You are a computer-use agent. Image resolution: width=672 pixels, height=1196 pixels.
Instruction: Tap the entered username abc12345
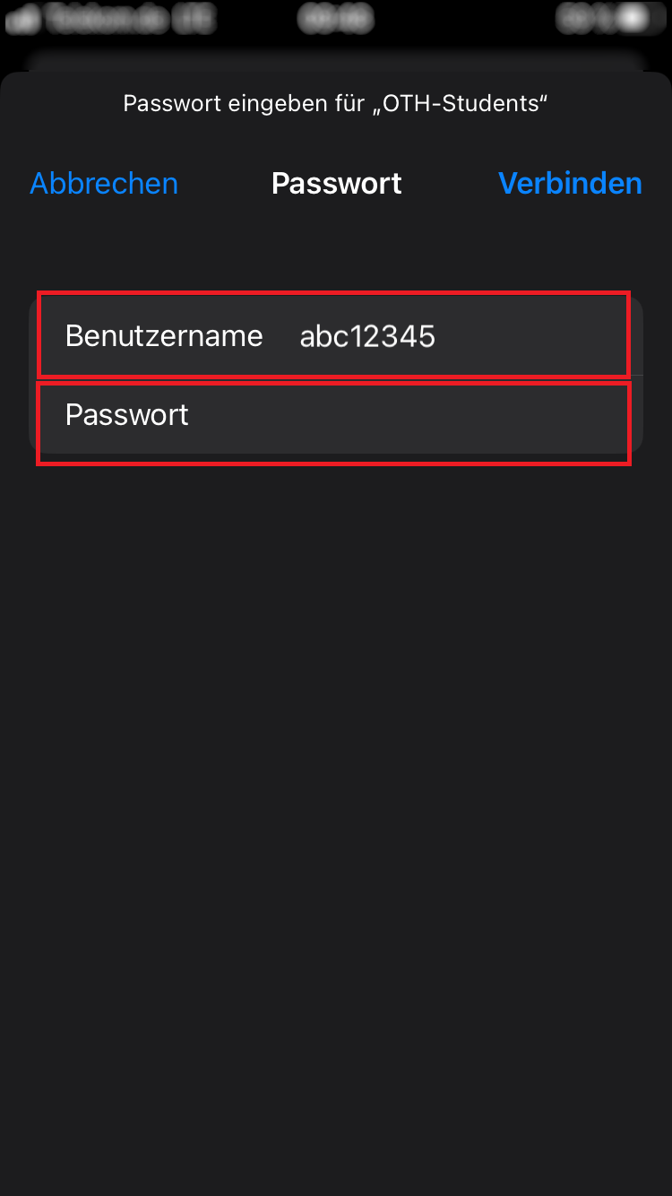click(367, 336)
